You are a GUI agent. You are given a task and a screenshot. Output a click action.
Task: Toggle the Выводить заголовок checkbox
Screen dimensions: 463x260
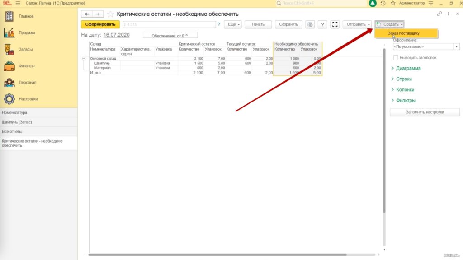point(396,57)
